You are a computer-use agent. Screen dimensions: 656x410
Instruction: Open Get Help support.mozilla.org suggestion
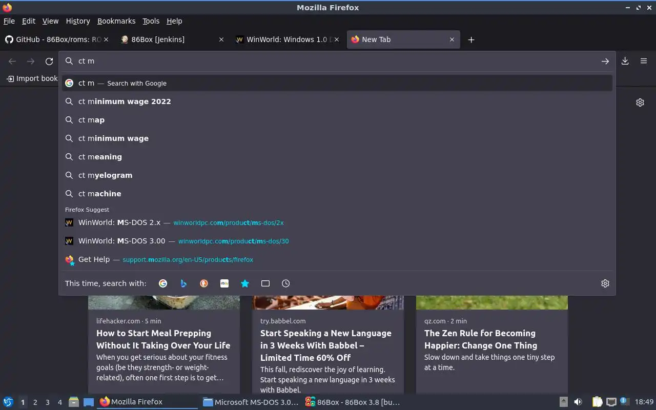tap(337, 260)
